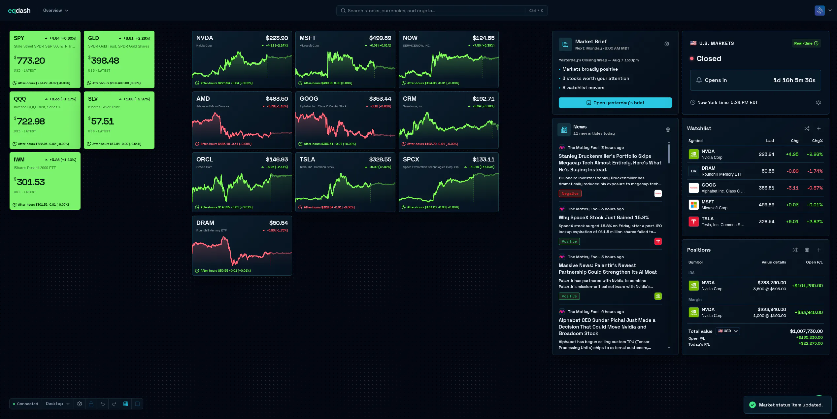Click Open yesterday's brief button
The image size is (837, 419).
click(615, 103)
